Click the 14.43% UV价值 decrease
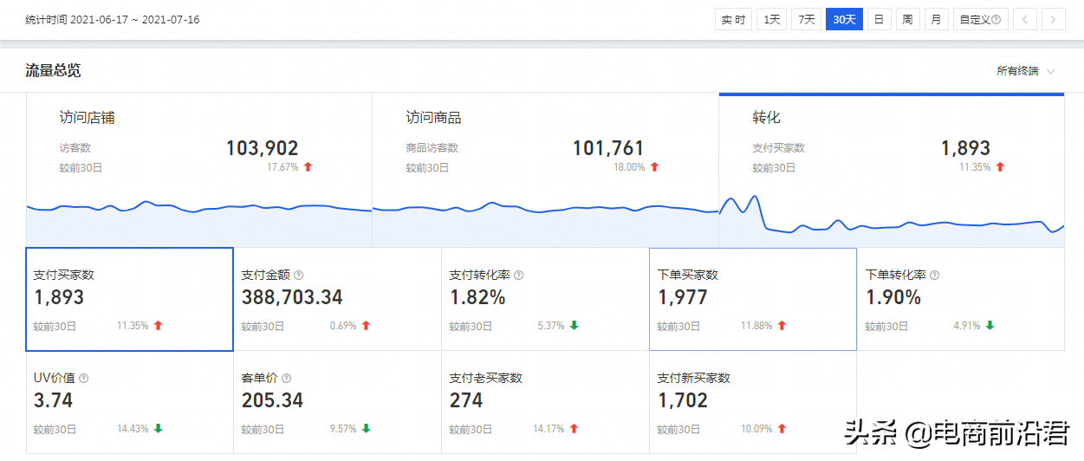Image resolution: width=1084 pixels, height=461 pixels. [133, 429]
